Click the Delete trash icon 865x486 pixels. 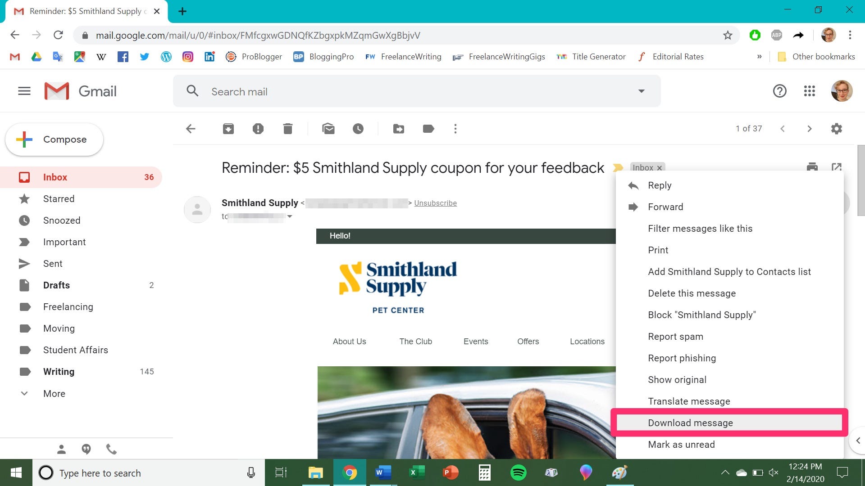point(287,129)
